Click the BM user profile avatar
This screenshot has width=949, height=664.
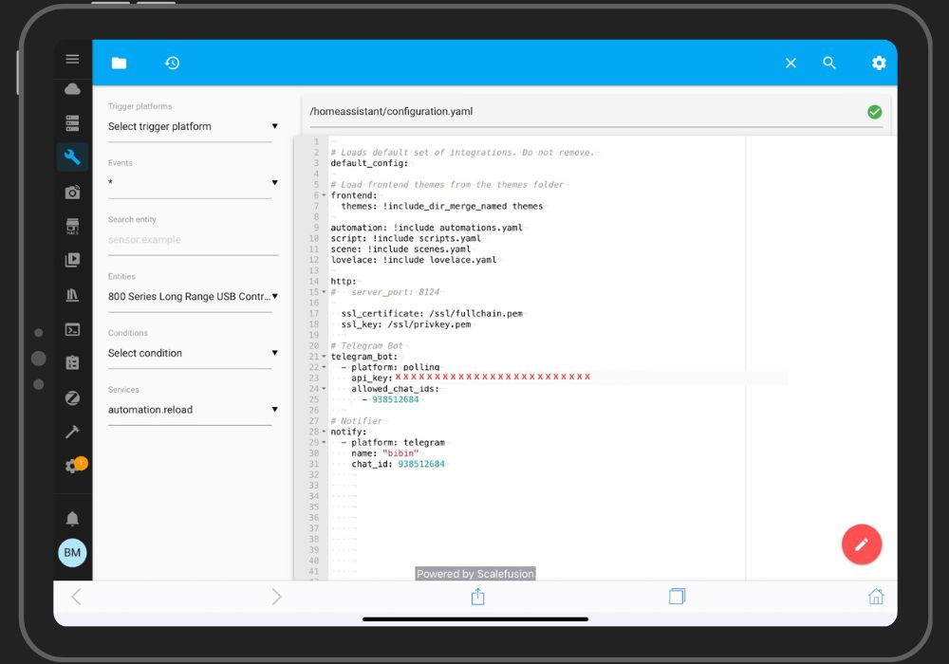coord(72,553)
